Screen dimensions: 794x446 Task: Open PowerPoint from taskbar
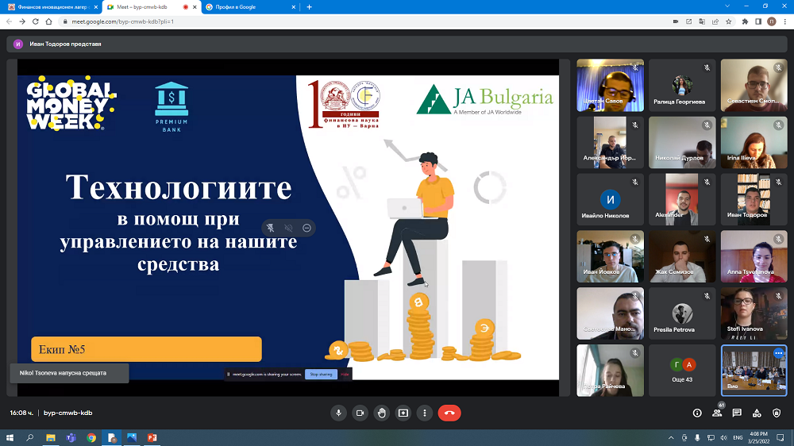click(152, 437)
